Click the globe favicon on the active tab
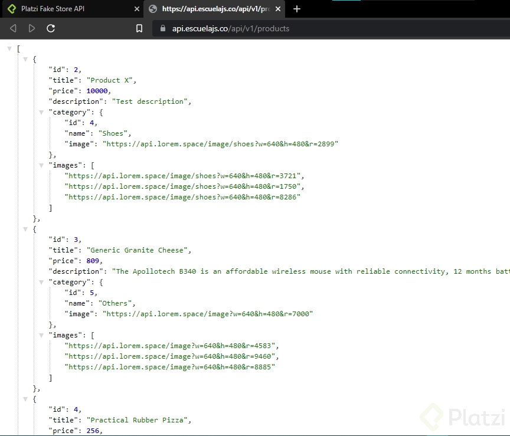Viewport: 510px width, 436px height. click(x=152, y=9)
